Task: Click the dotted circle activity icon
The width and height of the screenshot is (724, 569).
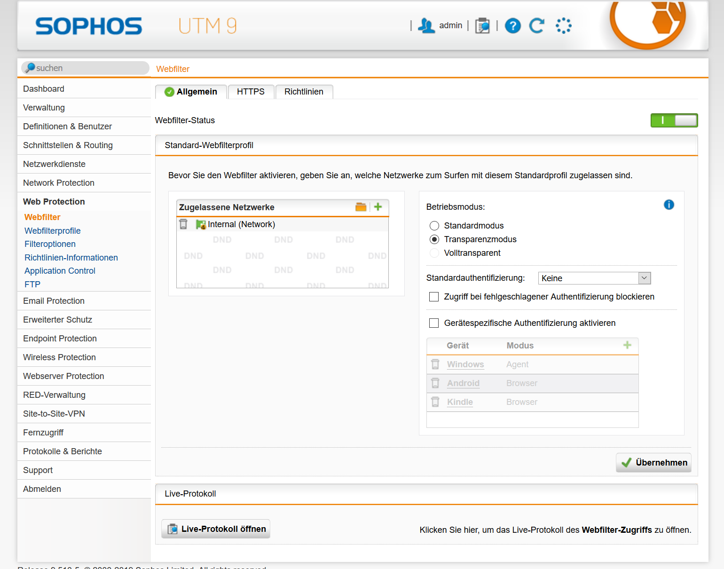Action: [x=563, y=26]
